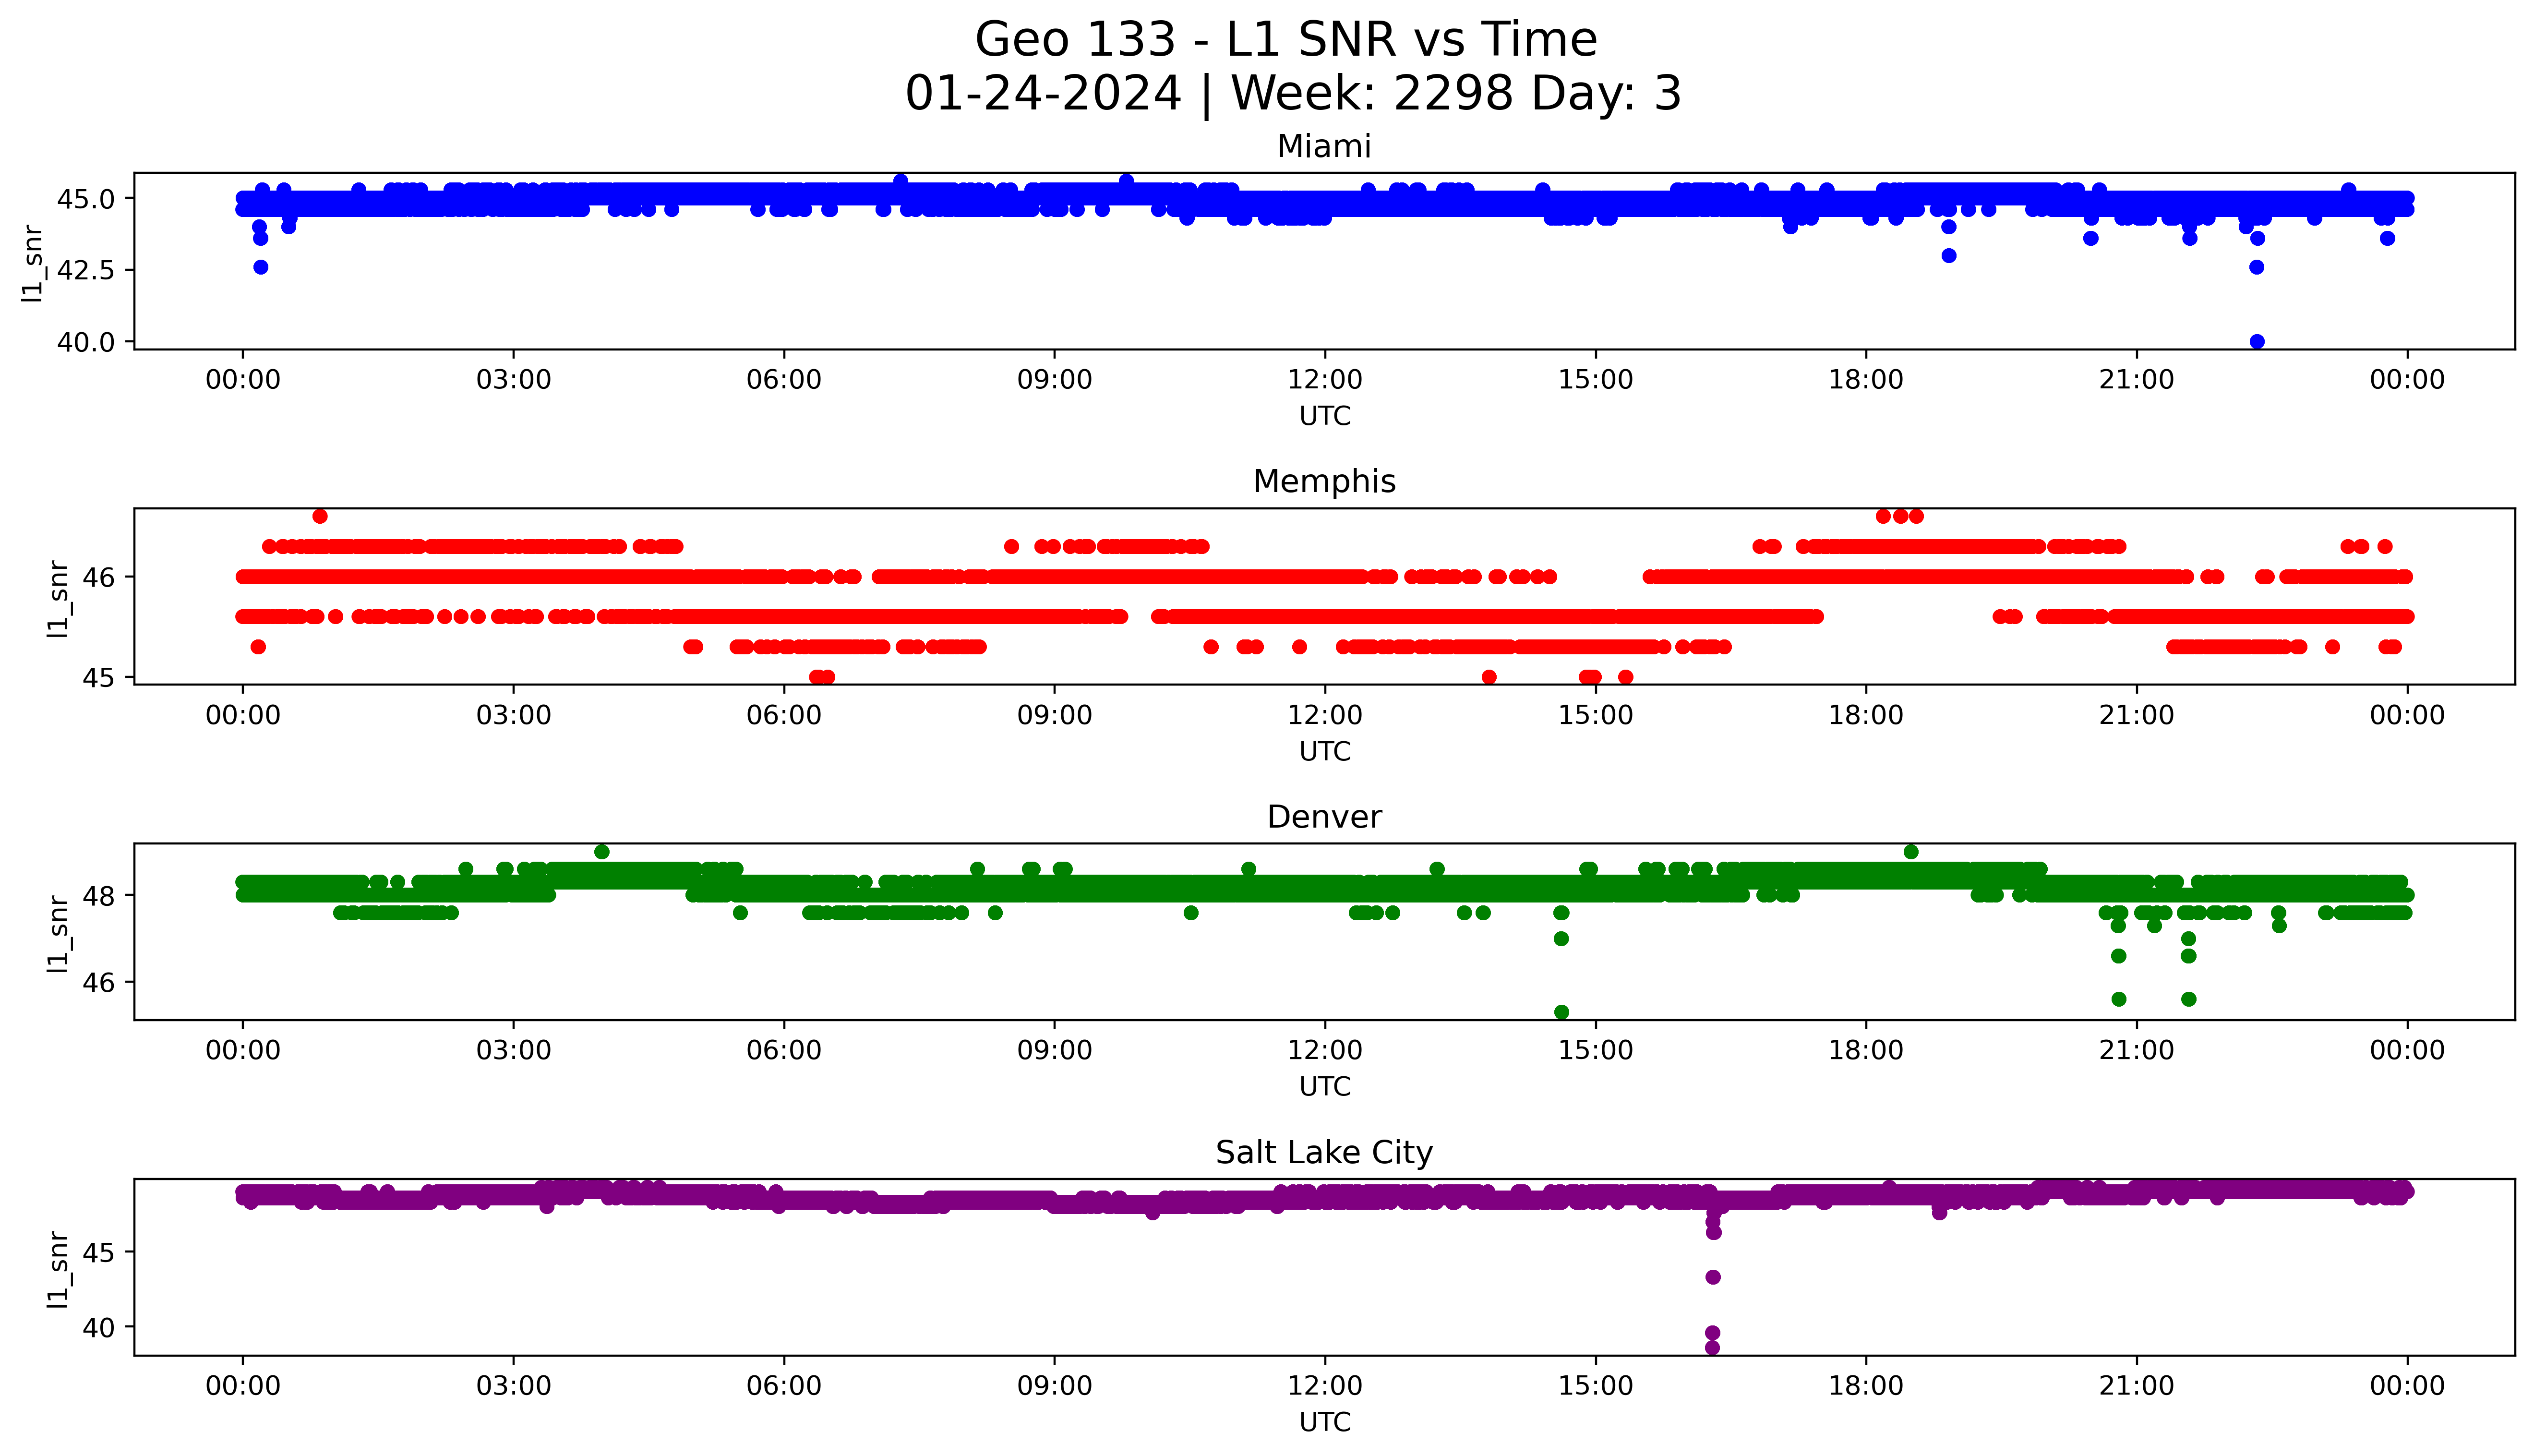Click the 03:00 tick under Salt Lake City plot
Viewport: 2534px width, 1456px height.
pos(514,1386)
